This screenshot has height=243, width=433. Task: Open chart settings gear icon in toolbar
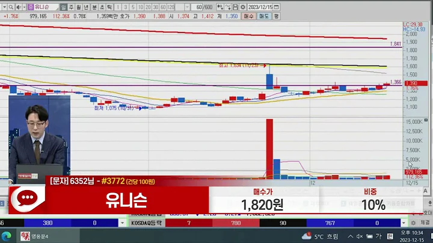(243, 7)
